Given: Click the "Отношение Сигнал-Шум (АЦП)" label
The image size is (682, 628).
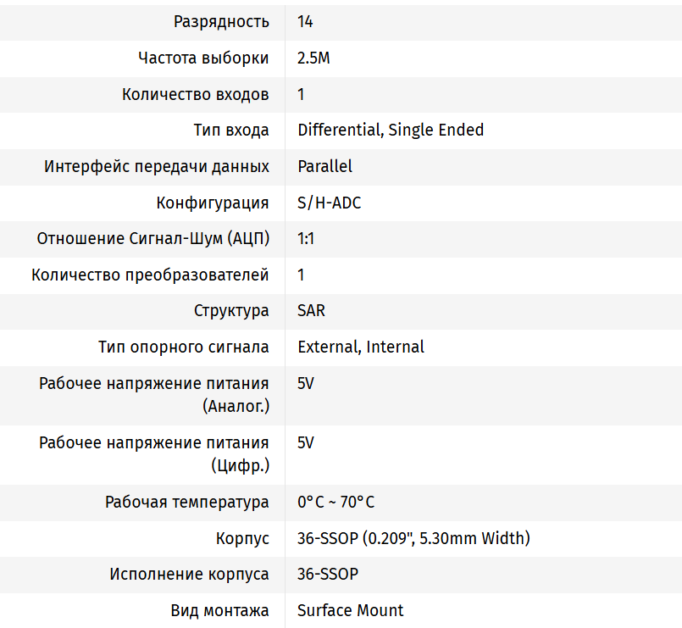Looking at the screenshot, I should 153,239.
